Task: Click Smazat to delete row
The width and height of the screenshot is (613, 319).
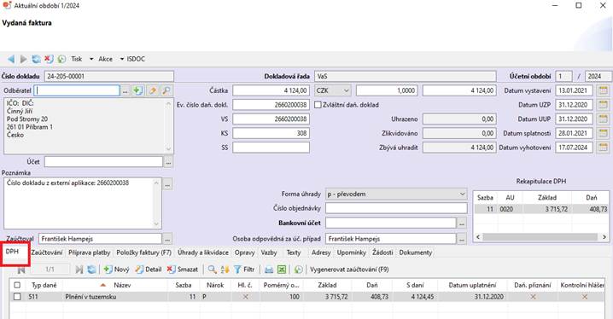Action: tap(182, 270)
